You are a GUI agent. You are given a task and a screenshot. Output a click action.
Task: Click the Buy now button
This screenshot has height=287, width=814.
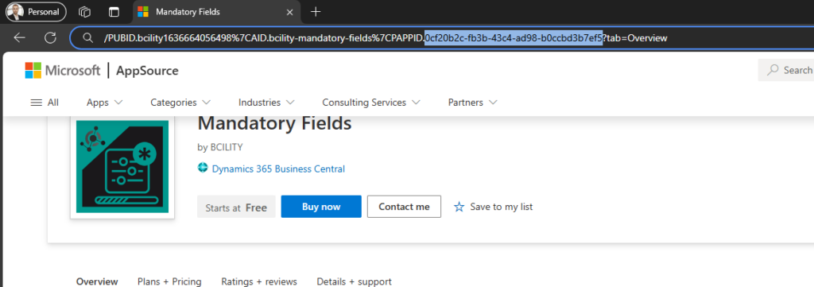pyautogui.click(x=321, y=207)
